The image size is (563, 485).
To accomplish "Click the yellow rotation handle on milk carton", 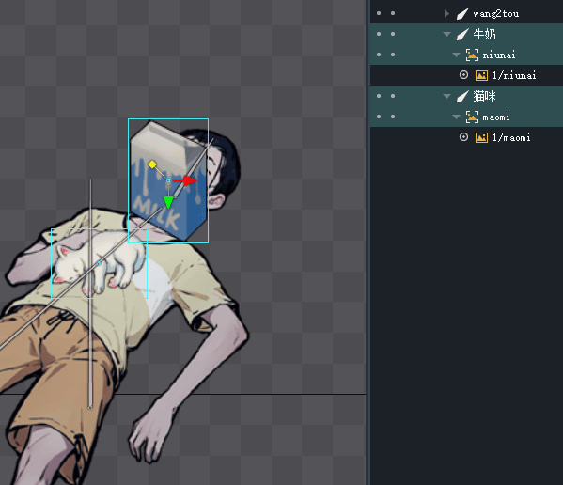I will pyautogui.click(x=152, y=164).
